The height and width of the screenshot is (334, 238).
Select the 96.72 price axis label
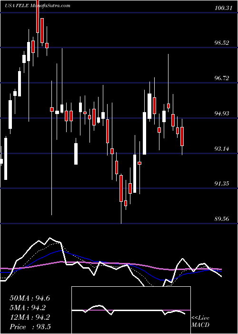(x=222, y=78)
